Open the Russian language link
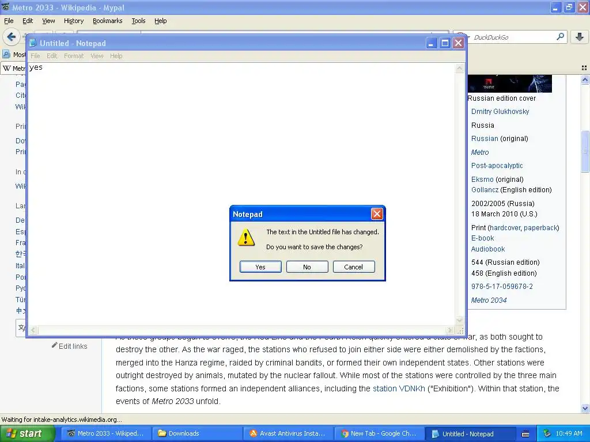This screenshot has height=442, width=590. 485,138
